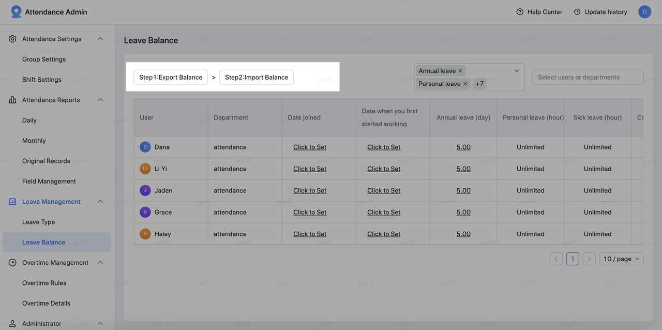This screenshot has width=662, height=330.
Task: Edit Grace's annual leave value 5.00
Action: pos(463,212)
